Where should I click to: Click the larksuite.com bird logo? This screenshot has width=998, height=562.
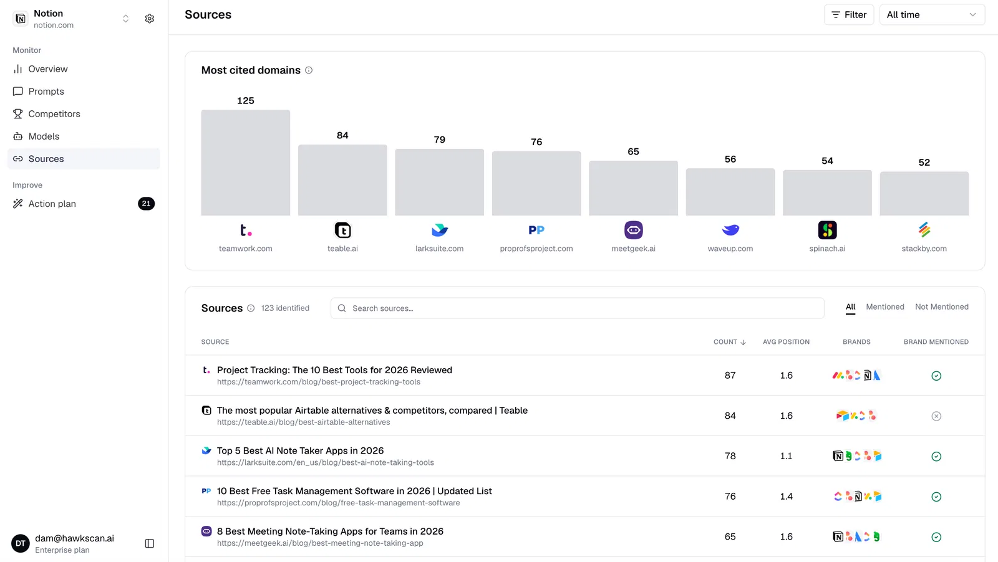point(440,231)
